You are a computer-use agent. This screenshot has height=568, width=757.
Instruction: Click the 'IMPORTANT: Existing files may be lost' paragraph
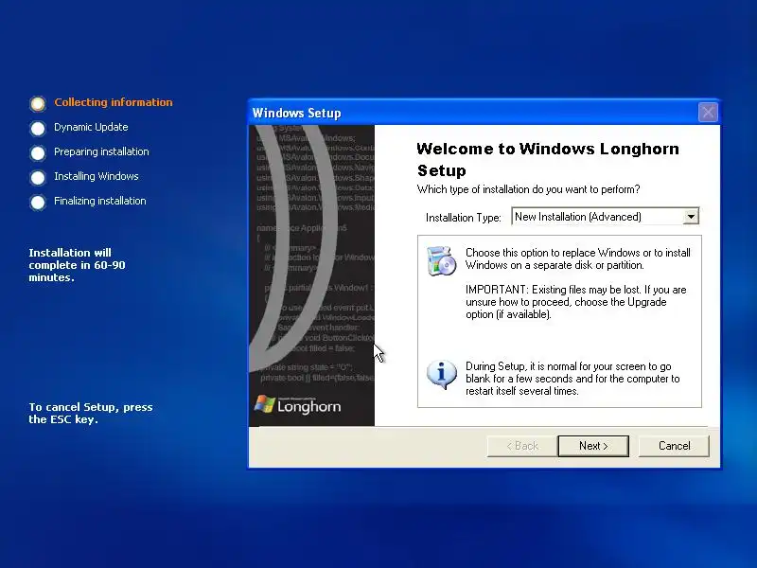click(576, 302)
